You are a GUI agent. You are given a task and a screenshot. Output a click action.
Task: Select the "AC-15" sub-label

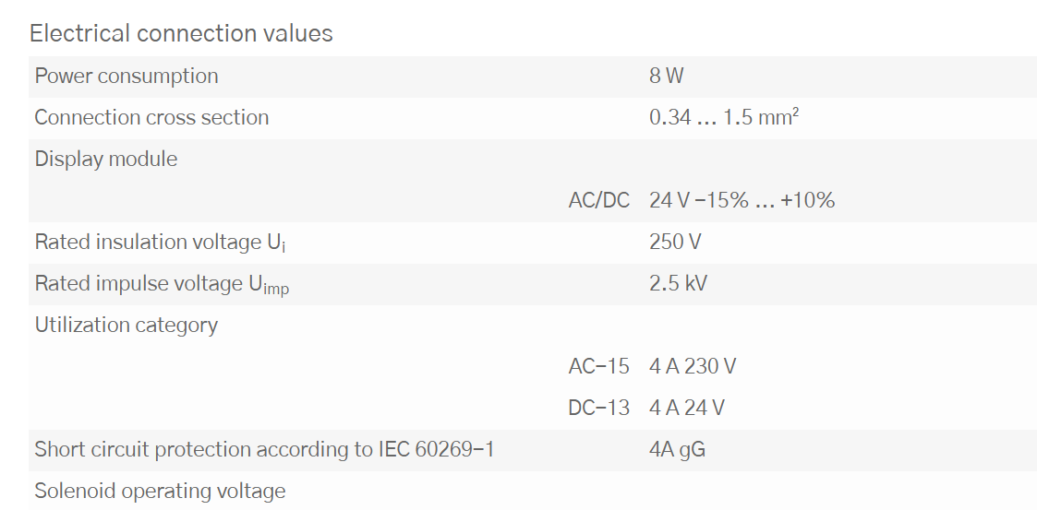[598, 367]
